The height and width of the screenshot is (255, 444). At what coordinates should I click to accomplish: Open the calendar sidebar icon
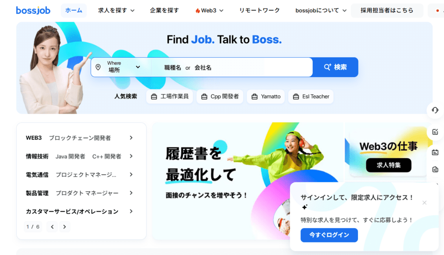pos(435,152)
